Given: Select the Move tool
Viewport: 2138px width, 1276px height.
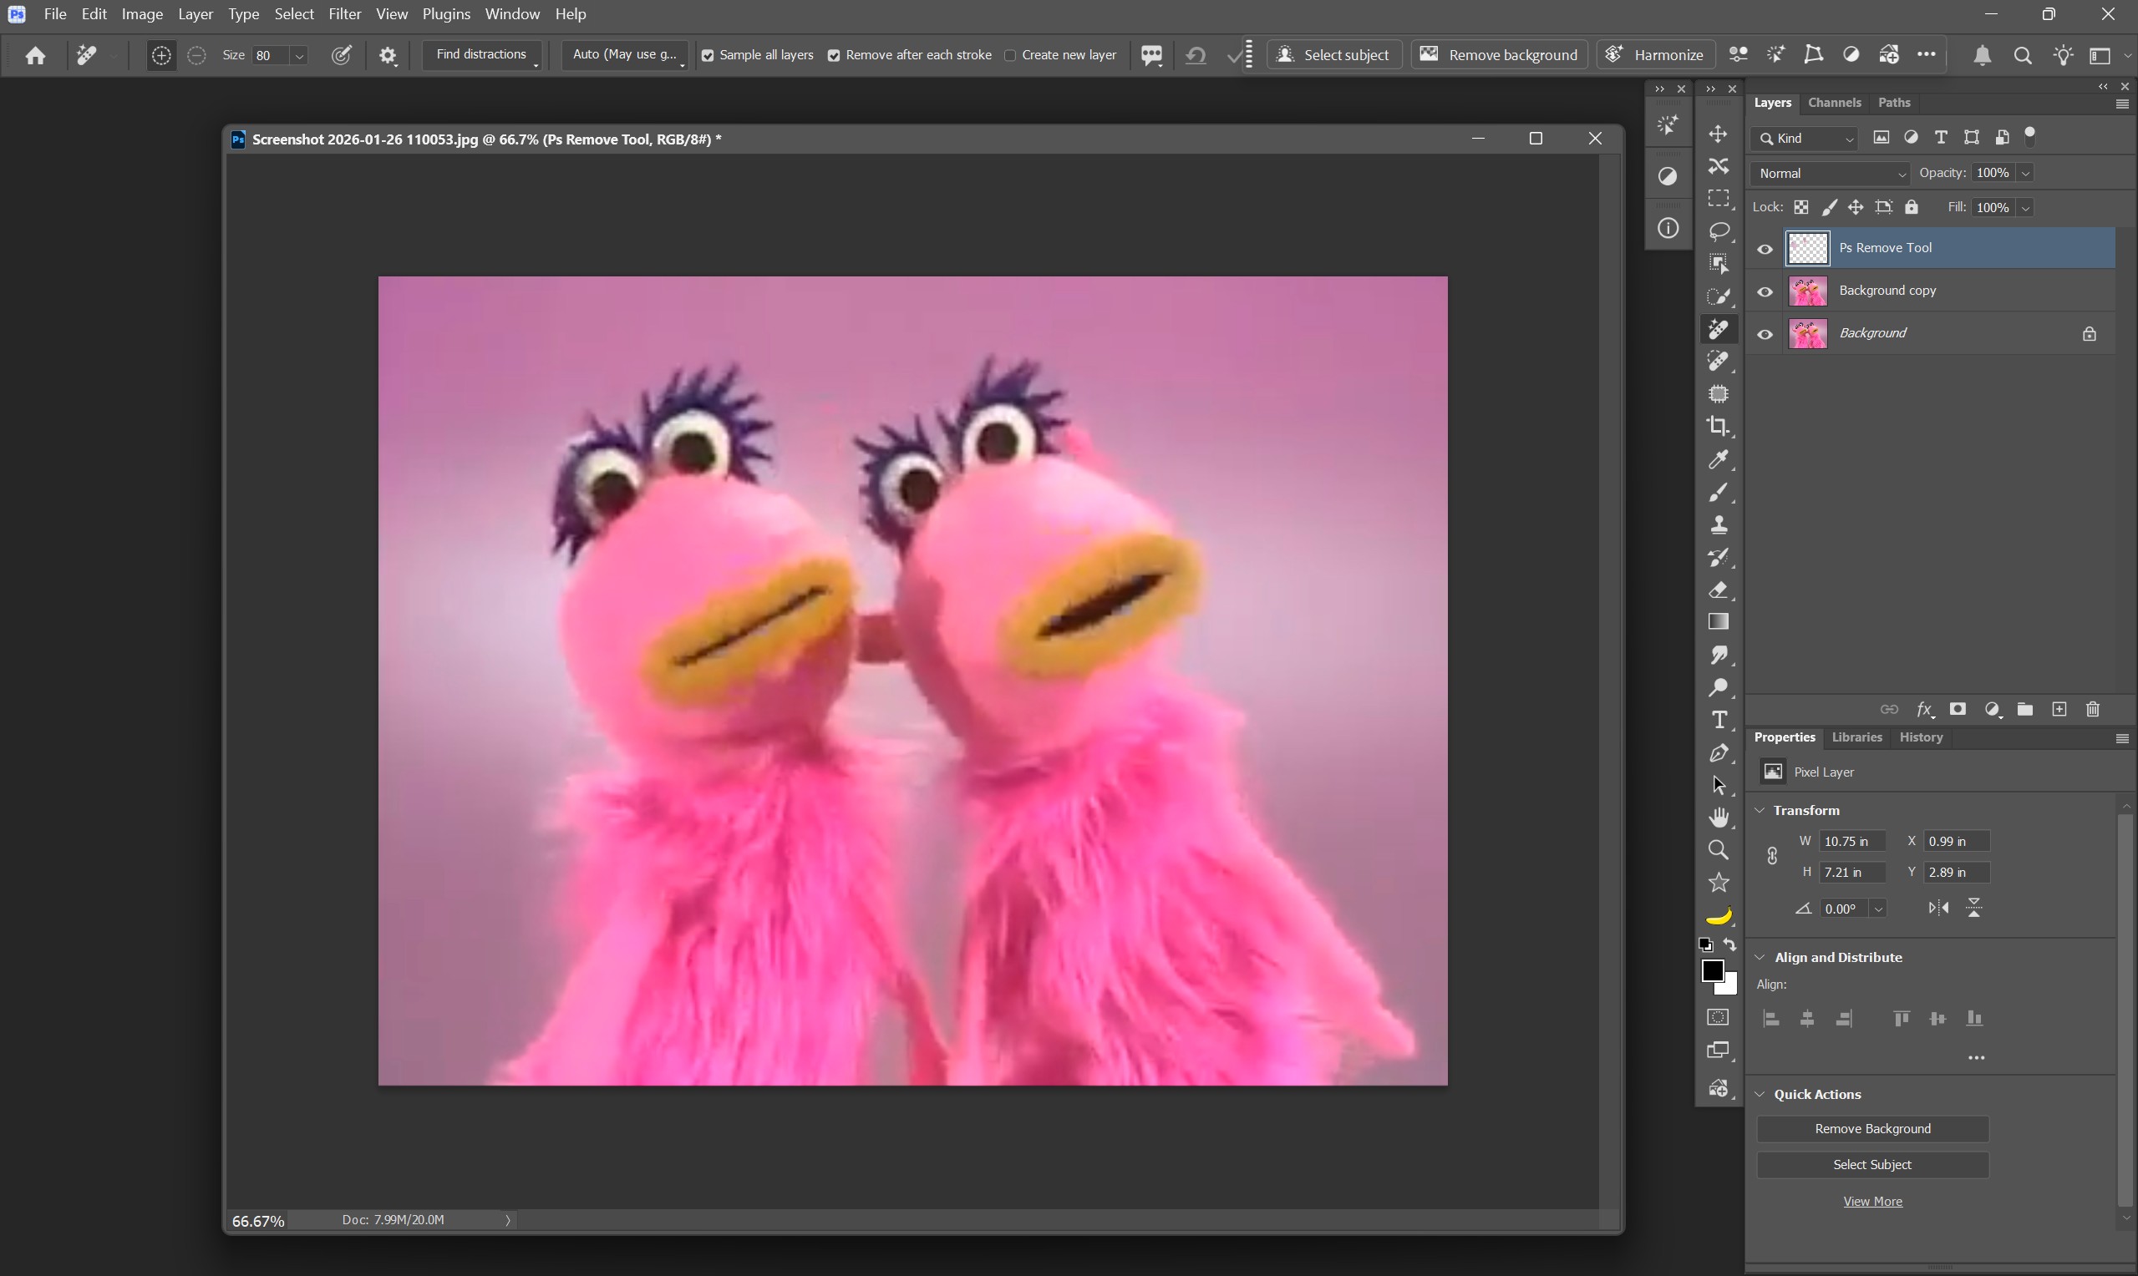Looking at the screenshot, I should (x=1718, y=134).
